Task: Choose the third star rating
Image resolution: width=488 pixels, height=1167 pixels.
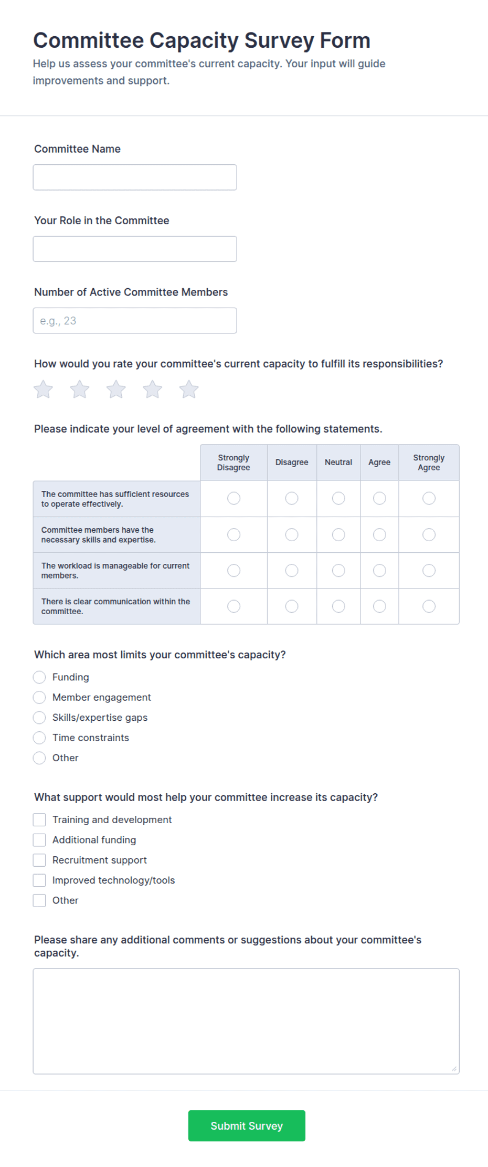Action: coord(116,390)
